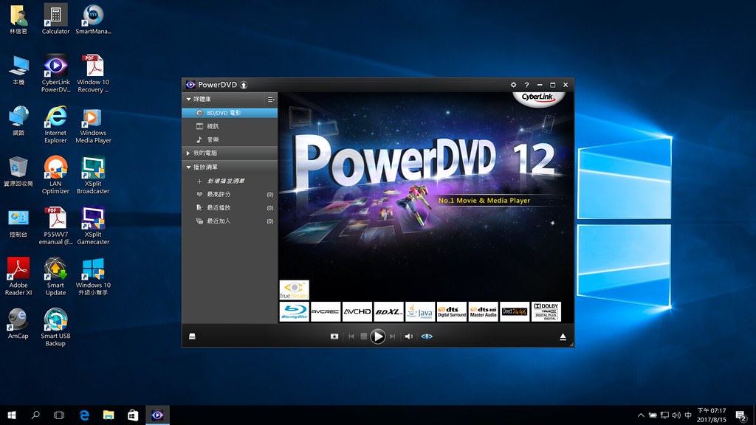Screen dimensions: 756x425
Task: Open the media library view options menu
Action: pos(271,100)
